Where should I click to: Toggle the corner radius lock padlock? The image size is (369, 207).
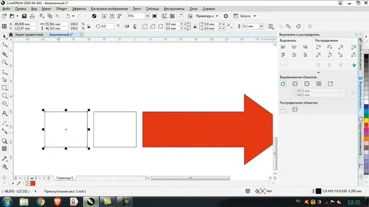(195, 26)
